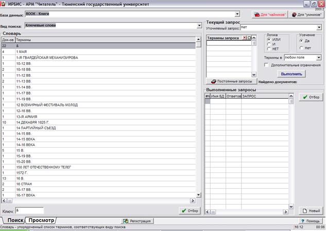Click the Для "умников" mode button
This screenshot has height=231, width=326.
[x=306, y=15]
